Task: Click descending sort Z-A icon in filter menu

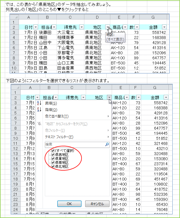Action: point(39,110)
